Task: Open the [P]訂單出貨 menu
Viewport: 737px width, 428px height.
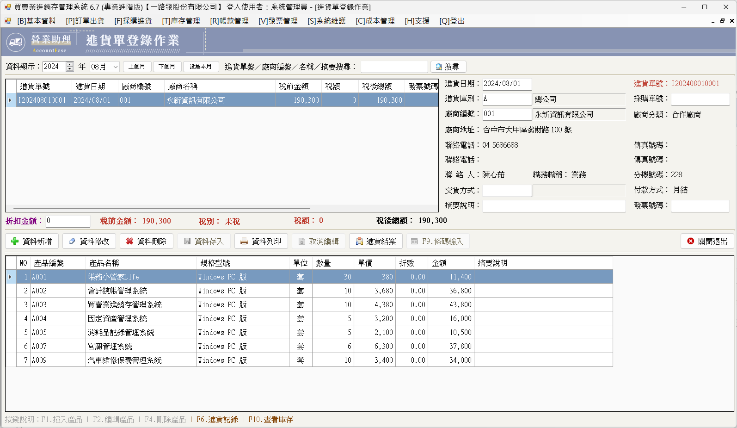Action: click(85, 21)
